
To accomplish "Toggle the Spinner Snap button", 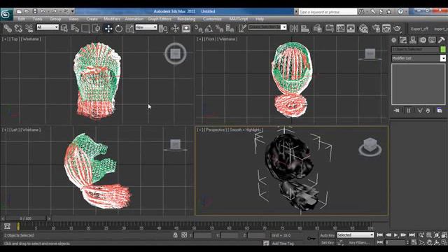I will coord(230,28).
